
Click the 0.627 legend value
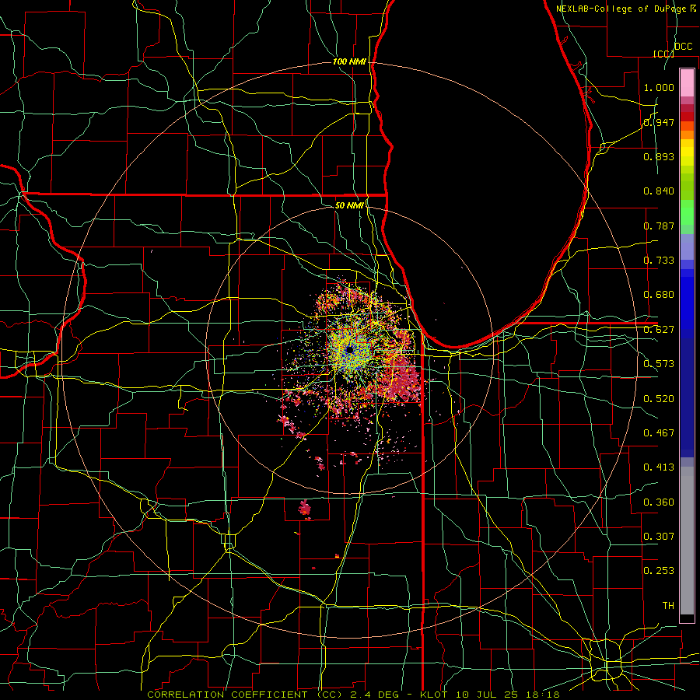[659, 330]
